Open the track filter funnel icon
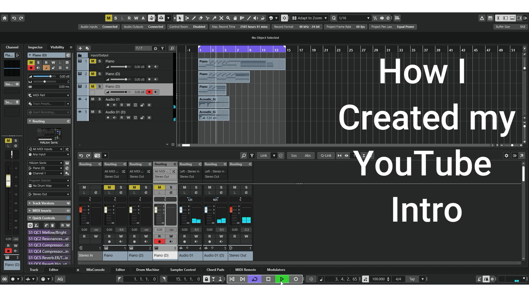Viewport: 529px width, 297px height. pos(163,48)
